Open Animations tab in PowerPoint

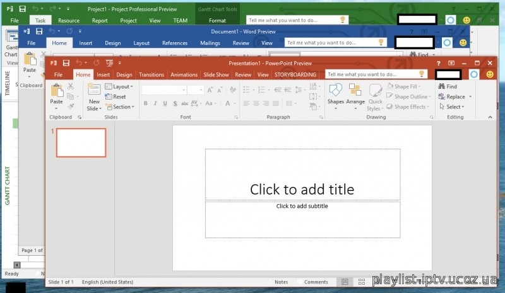pyautogui.click(x=184, y=74)
